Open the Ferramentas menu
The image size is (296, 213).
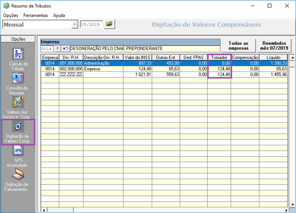pos(36,15)
